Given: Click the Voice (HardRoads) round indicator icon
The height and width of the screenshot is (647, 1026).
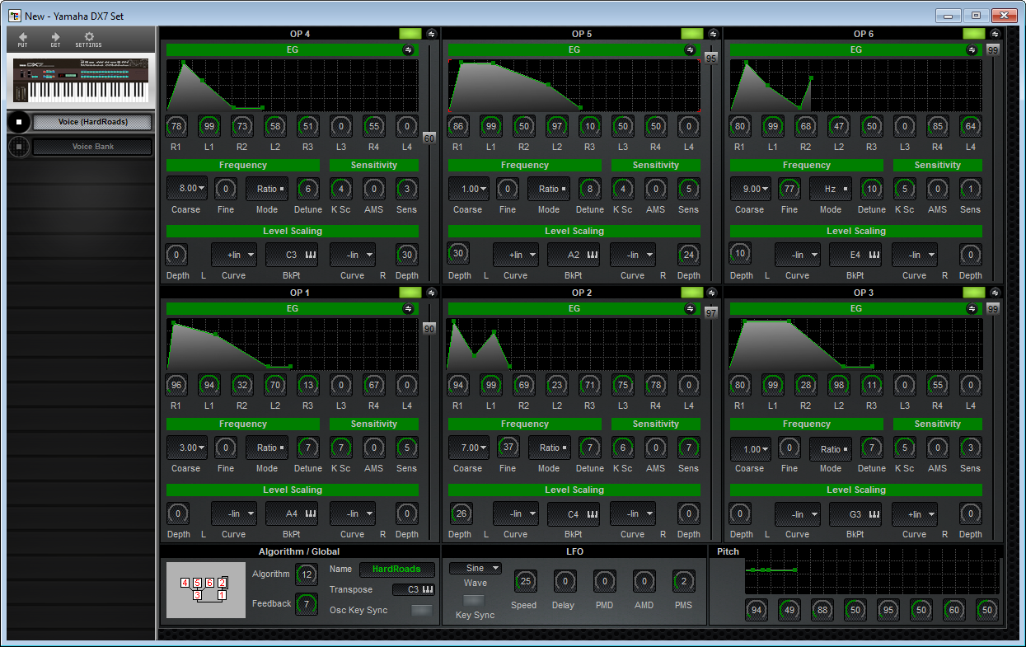Looking at the screenshot, I should pyautogui.click(x=18, y=122).
